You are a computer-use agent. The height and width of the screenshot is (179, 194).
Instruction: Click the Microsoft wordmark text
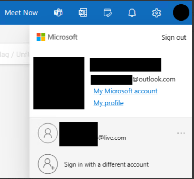[x=63, y=37]
